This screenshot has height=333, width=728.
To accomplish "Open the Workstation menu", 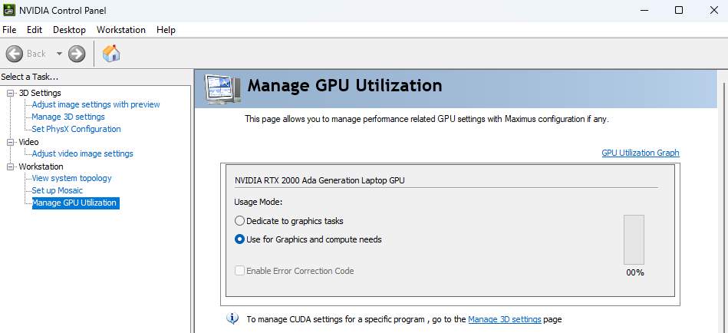I will pos(120,30).
